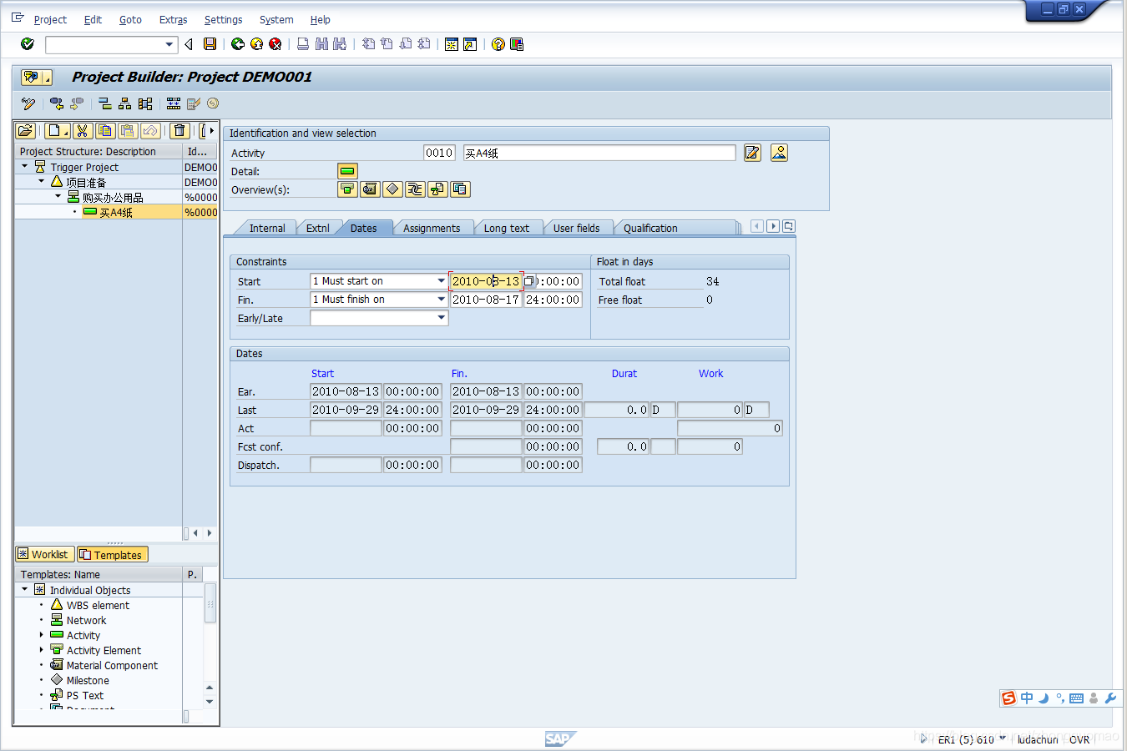Screen dimensions: 1127x751
Task: Select WBS element in templates list
Action: [x=98, y=605]
